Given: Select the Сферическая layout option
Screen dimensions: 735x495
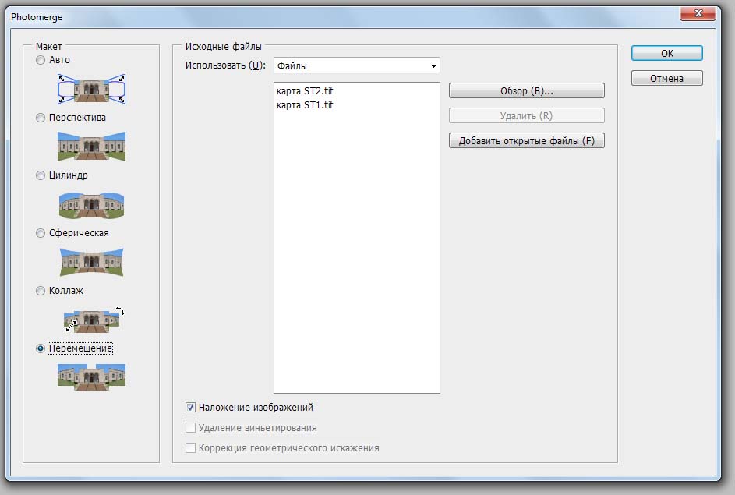Looking at the screenshot, I should click(x=41, y=233).
